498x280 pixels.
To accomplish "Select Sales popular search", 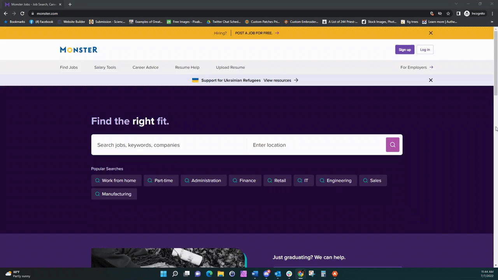I will pyautogui.click(x=373, y=180).
